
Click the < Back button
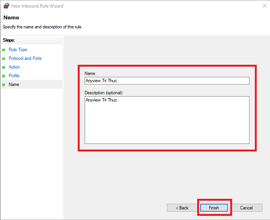182,208
